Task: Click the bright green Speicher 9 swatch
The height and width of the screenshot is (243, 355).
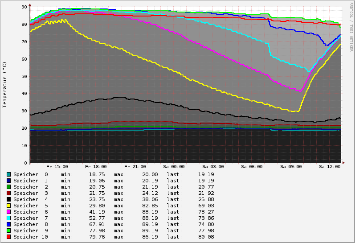Action: [8, 231]
